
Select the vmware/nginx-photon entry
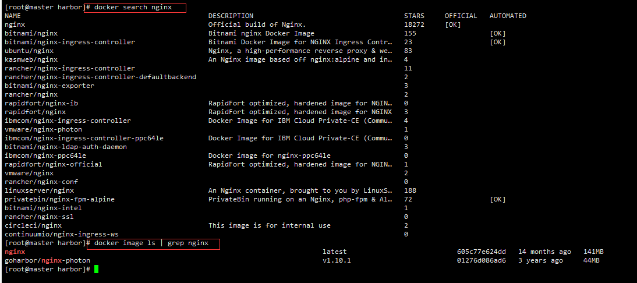point(43,129)
